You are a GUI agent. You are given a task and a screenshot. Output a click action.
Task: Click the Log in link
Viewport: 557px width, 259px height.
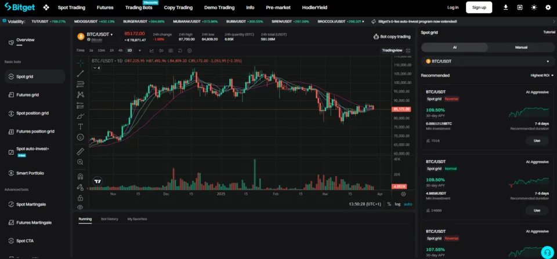tap(453, 8)
